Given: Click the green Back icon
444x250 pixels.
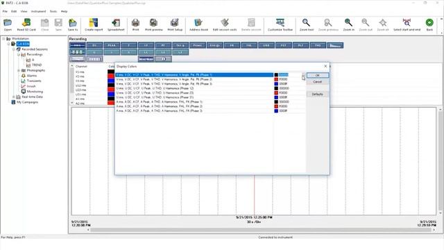Looking at the screenshot, I should [x=429, y=25].
